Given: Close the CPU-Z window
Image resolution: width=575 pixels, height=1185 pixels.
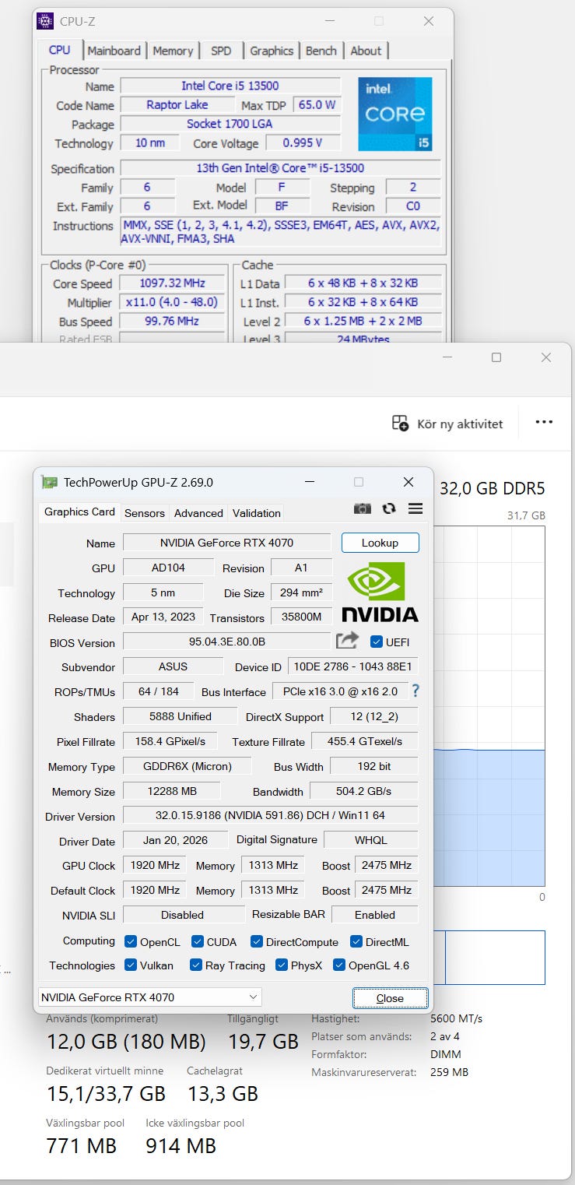Looking at the screenshot, I should 429,21.
